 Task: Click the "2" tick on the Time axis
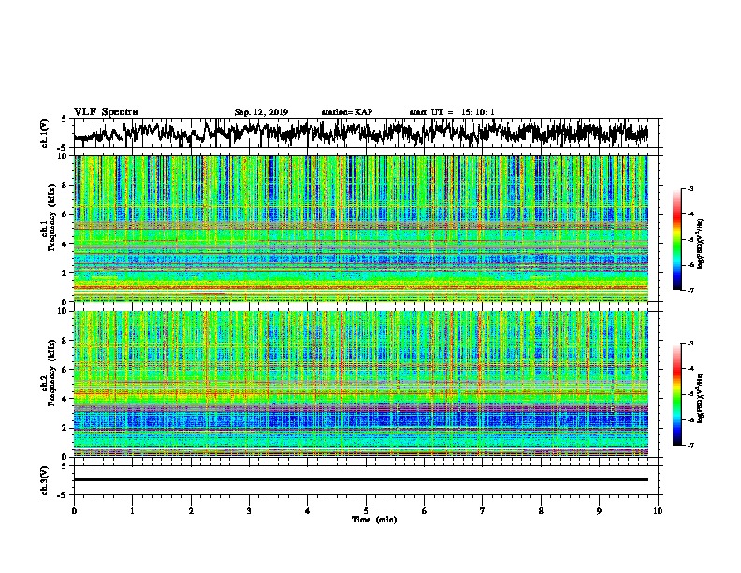pyautogui.click(x=191, y=511)
